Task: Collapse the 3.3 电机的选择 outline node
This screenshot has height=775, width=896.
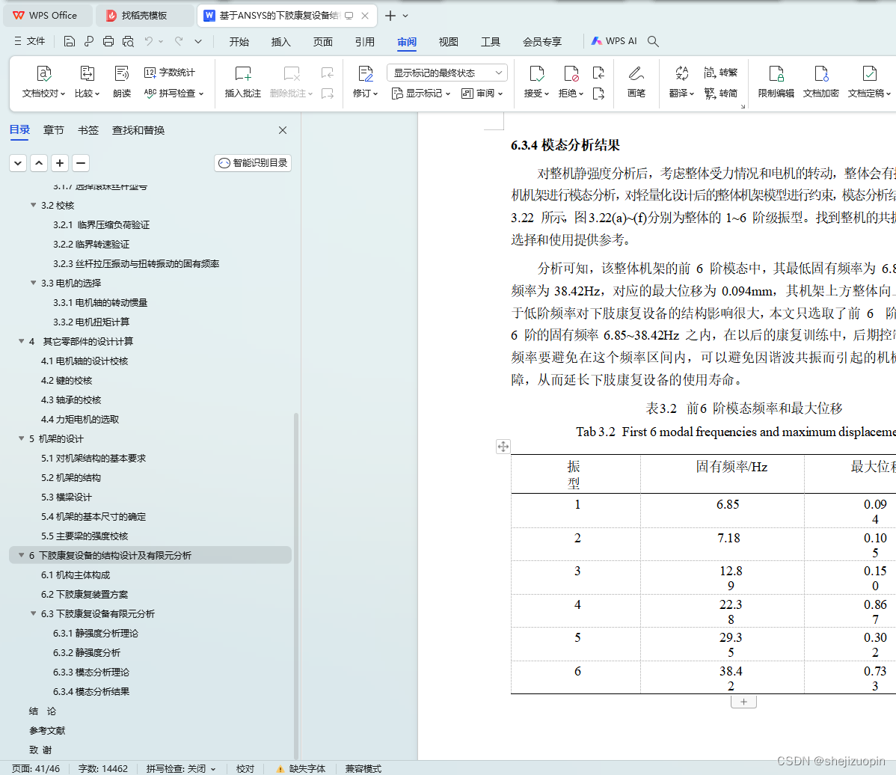Action: [x=33, y=283]
